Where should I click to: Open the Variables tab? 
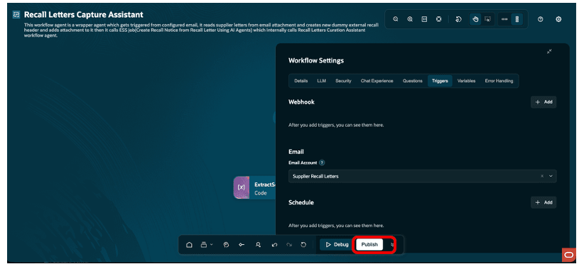pyautogui.click(x=466, y=81)
